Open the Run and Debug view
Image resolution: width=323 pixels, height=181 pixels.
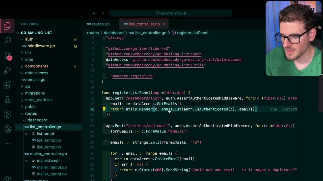[x=7, y=70]
